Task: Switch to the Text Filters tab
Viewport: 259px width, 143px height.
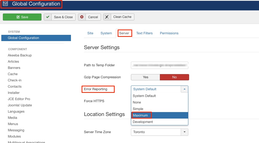Action: [144, 33]
